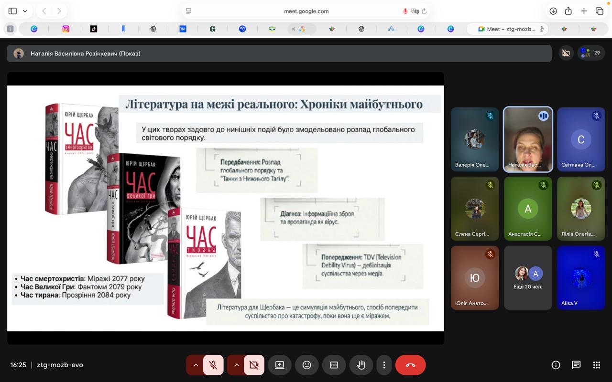This screenshot has width=612, height=382.
Task: Click the meet.google.com address bar
Action: tap(306, 11)
